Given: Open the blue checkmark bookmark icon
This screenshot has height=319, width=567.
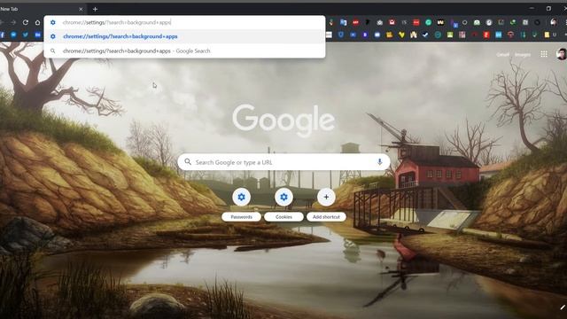Looking at the screenshot, I should coord(425,35).
